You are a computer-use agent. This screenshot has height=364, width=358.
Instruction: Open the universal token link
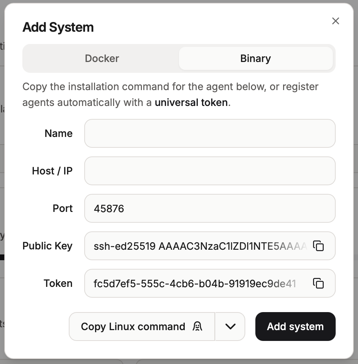tap(191, 103)
